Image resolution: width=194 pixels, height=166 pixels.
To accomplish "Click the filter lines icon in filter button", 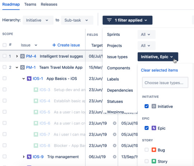I will click(109, 20).
